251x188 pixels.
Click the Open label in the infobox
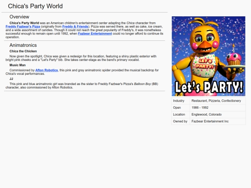click(x=177, y=108)
